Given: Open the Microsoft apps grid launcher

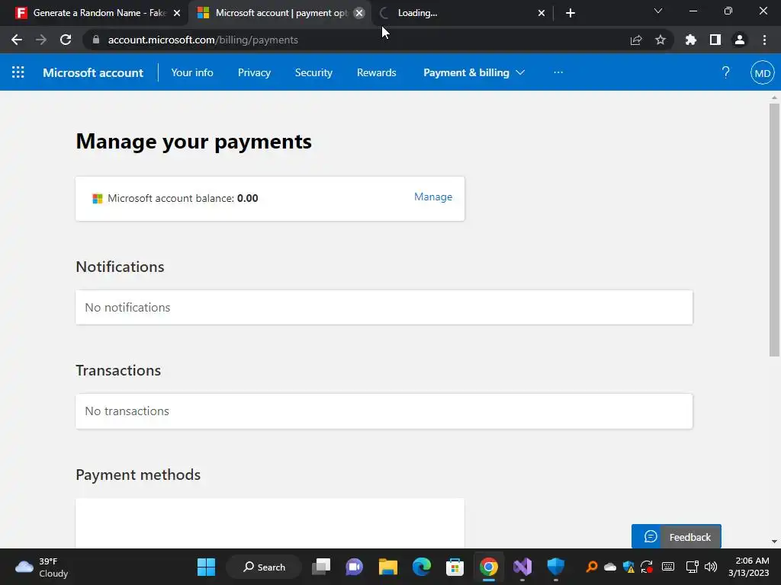Looking at the screenshot, I should point(18,72).
